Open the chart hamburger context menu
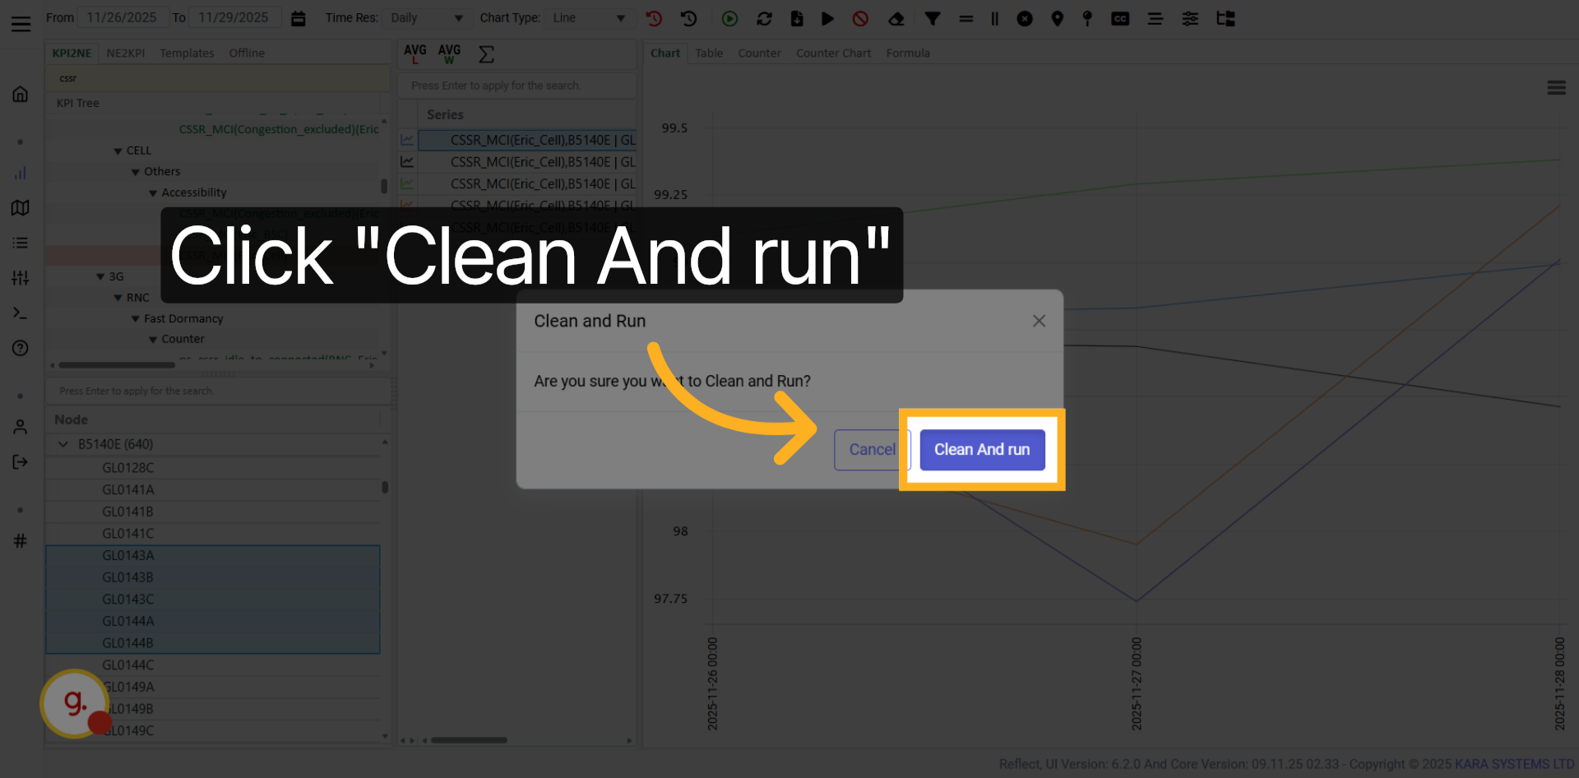1579x778 pixels. click(x=1556, y=88)
